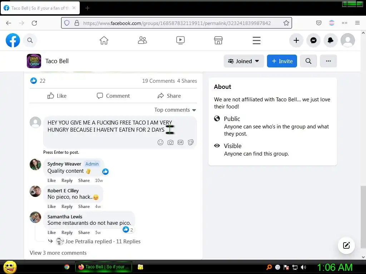Screen dimensions: 366x274
Task: Open group more options ellipsis button
Action: point(328,61)
